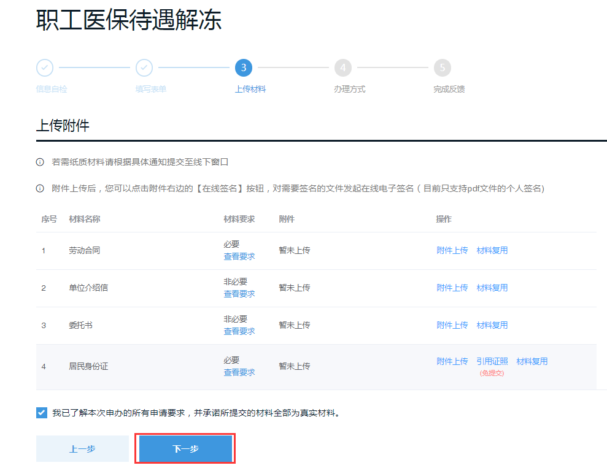Click the 完成反馈 step label

pyautogui.click(x=449, y=90)
